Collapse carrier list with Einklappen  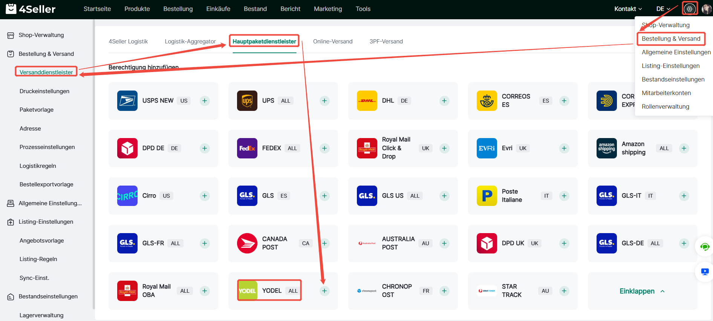pos(642,291)
